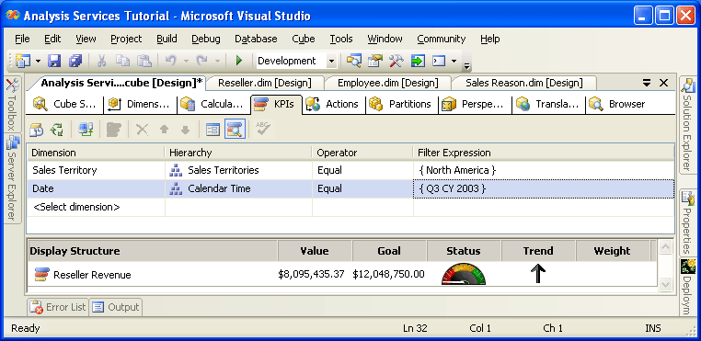The image size is (701, 341).
Task: Click the Check Syntax ABC icon
Action: click(x=263, y=130)
